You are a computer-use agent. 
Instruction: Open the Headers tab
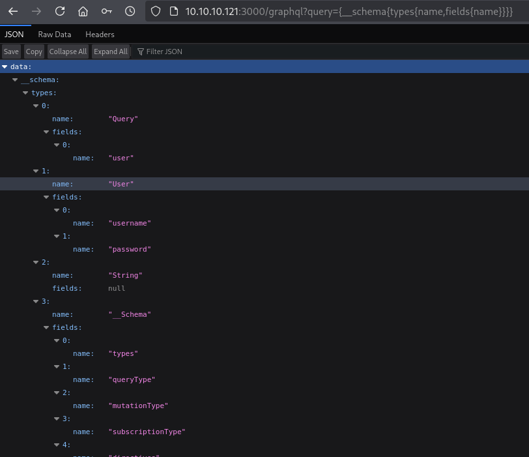pos(100,34)
